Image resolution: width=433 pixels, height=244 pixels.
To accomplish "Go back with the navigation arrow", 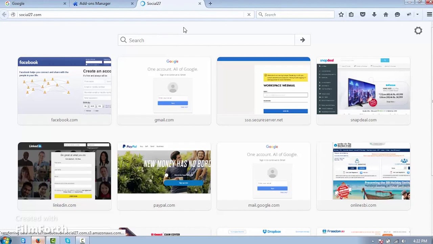I will (4, 15).
